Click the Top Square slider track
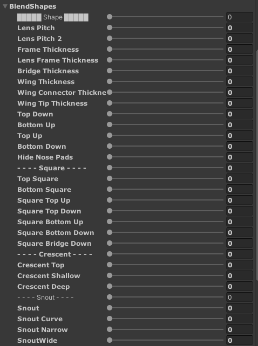This screenshot has height=346, width=258. (165, 178)
